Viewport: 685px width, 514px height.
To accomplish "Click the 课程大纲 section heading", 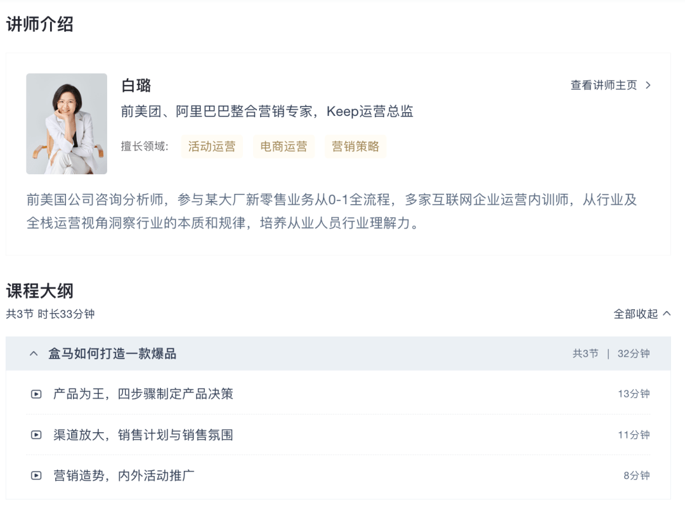I will (x=40, y=292).
